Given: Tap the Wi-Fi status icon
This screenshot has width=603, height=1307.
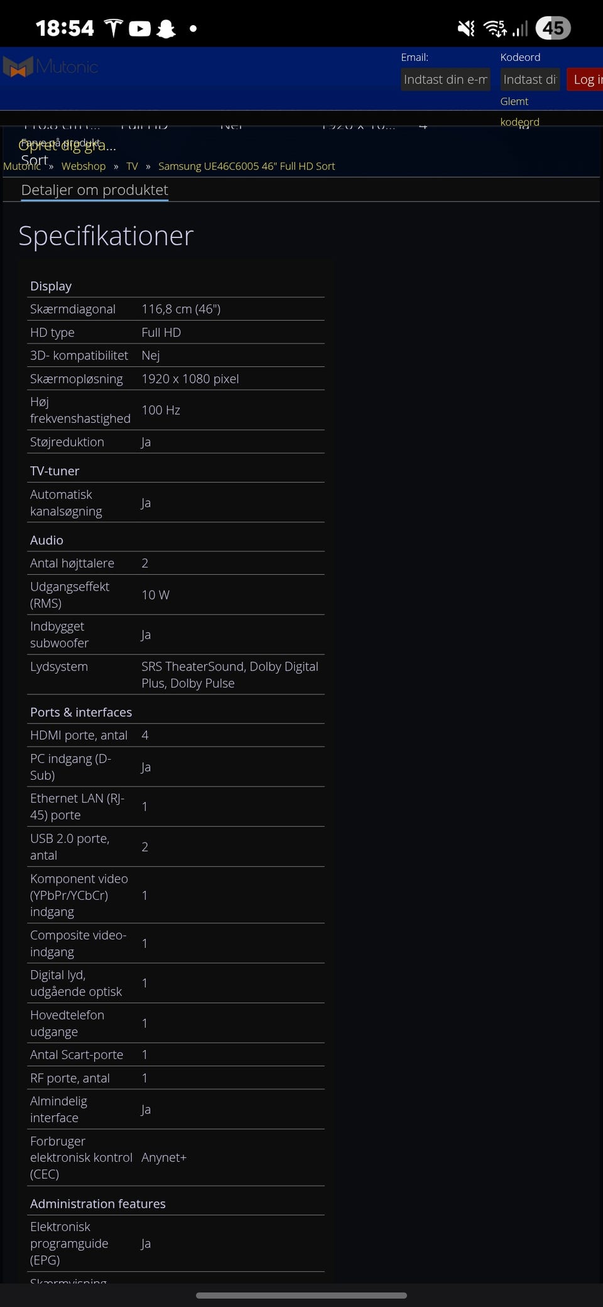Looking at the screenshot, I should tap(495, 28).
